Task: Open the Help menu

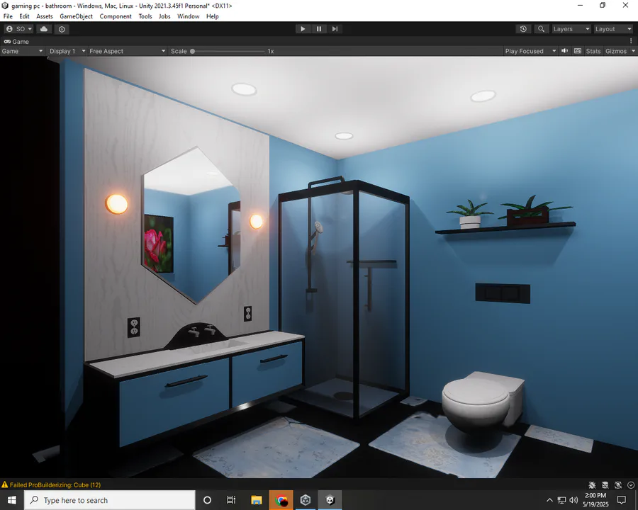Action: [x=213, y=16]
